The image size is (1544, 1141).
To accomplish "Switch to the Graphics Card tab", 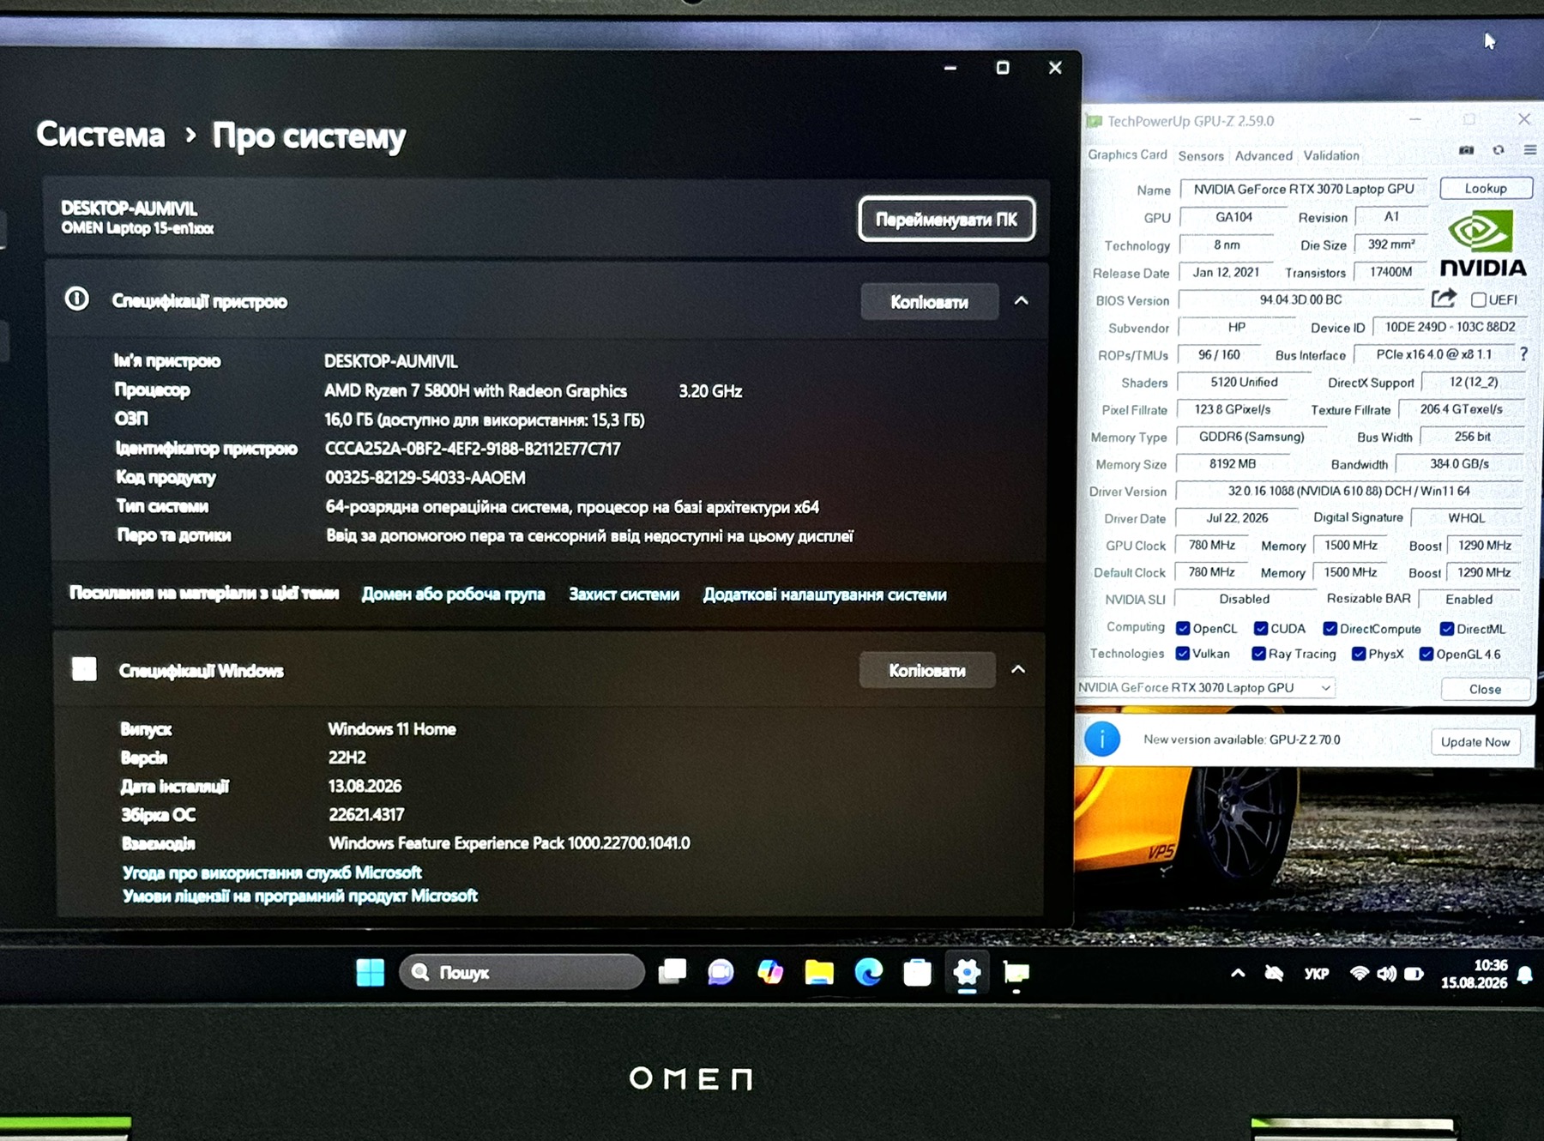I will coord(1127,154).
